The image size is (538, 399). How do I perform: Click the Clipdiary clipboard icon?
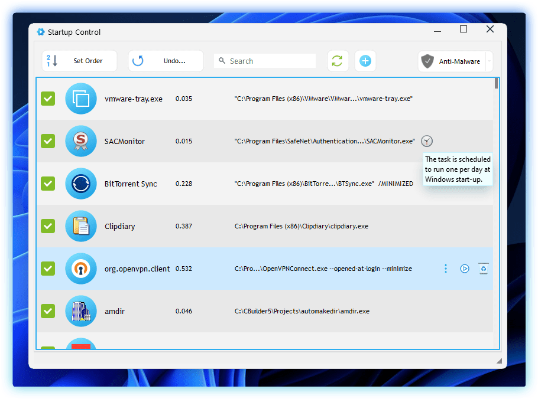coord(80,226)
